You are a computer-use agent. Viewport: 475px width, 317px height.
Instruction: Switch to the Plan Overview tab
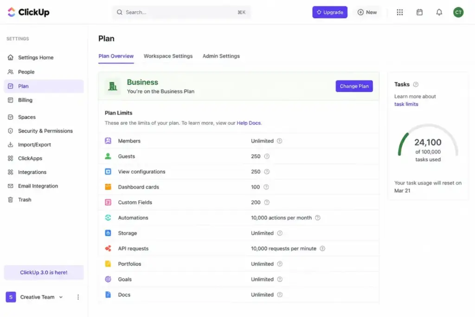[116, 56]
